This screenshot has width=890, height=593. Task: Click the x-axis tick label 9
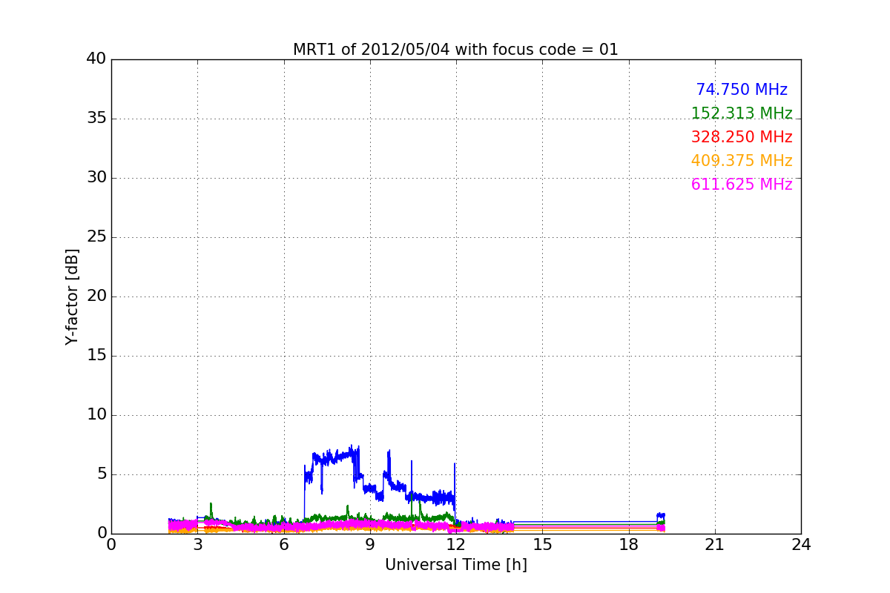[370, 545]
